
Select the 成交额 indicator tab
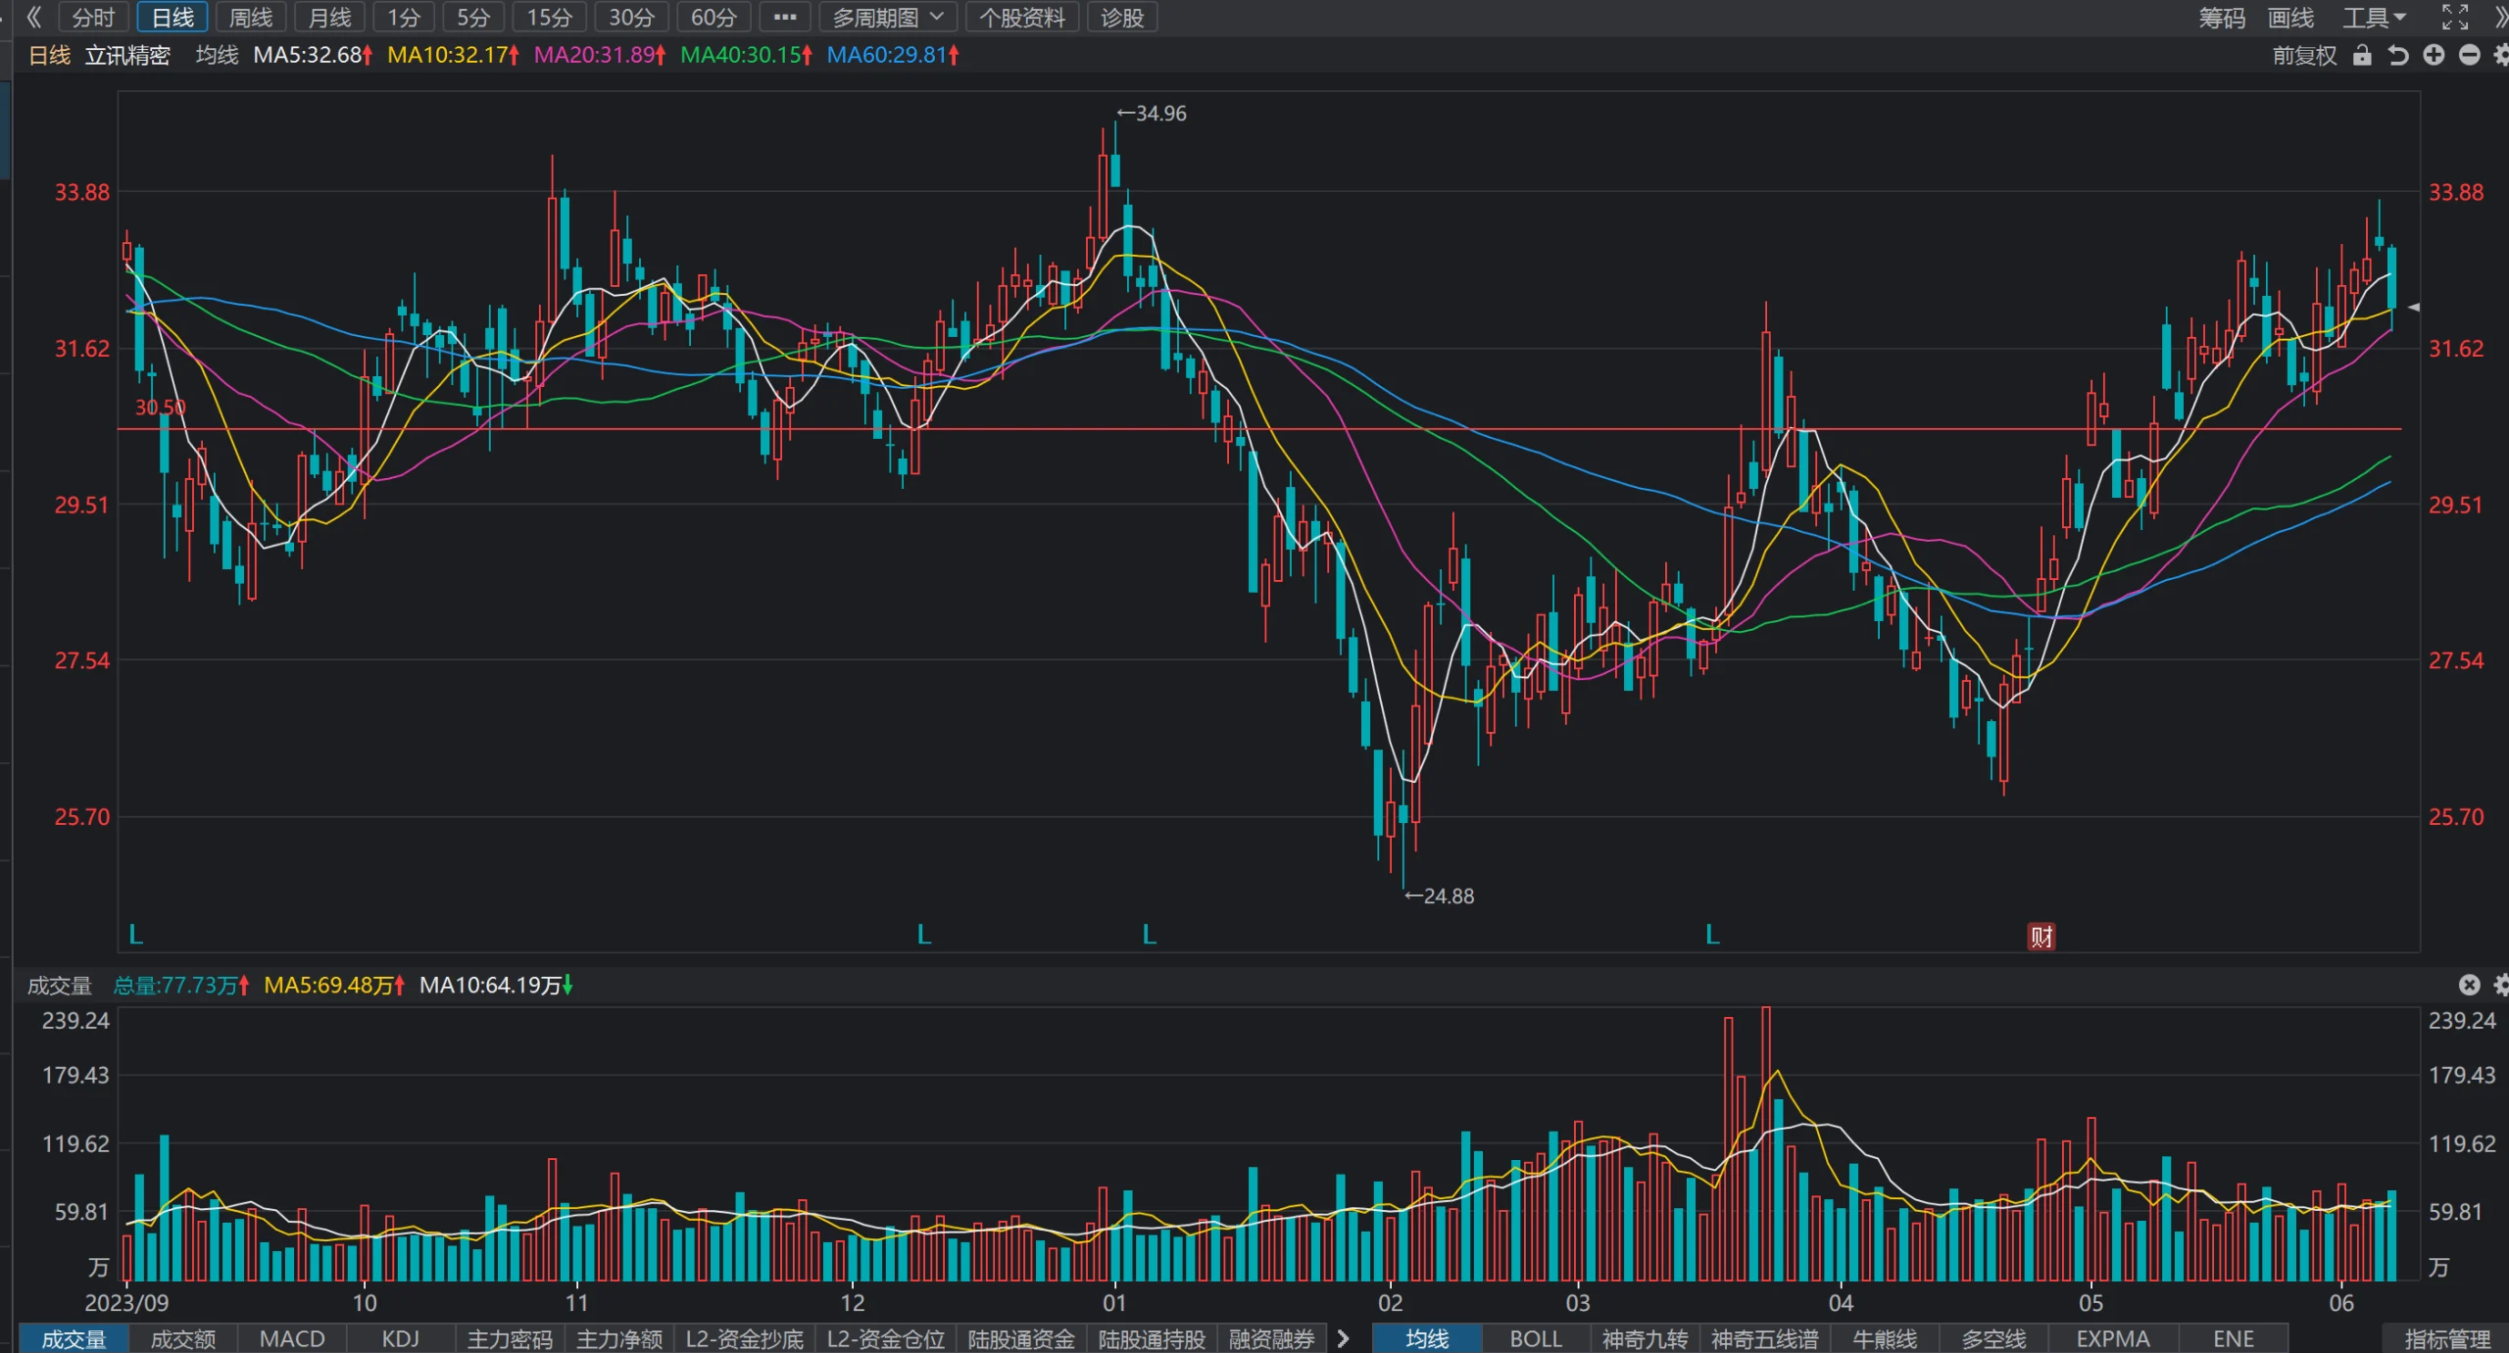(x=183, y=1338)
